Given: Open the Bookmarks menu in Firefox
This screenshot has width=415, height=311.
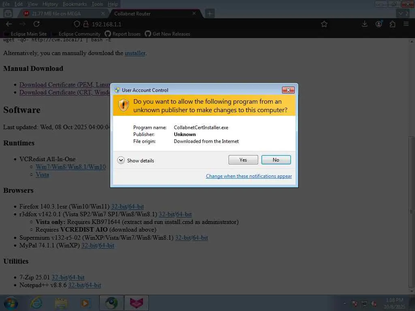Looking at the screenshot, I should [x=75, y=4].
